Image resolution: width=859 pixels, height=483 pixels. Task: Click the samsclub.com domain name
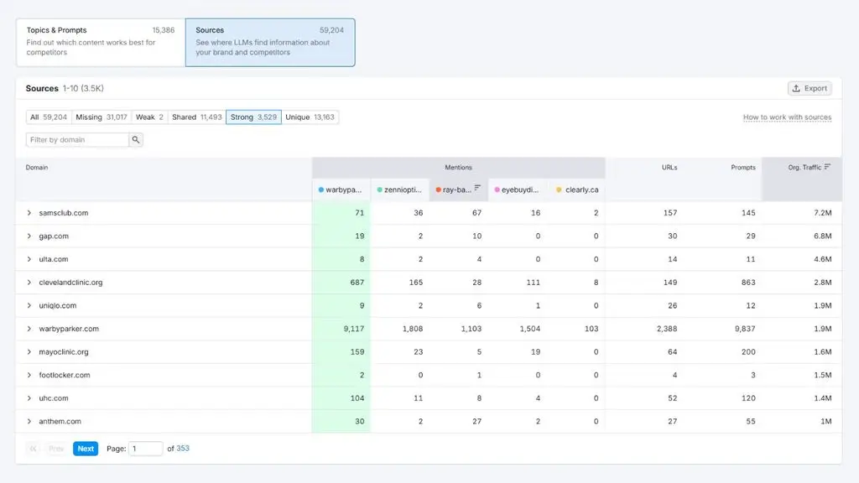(64, 213)
